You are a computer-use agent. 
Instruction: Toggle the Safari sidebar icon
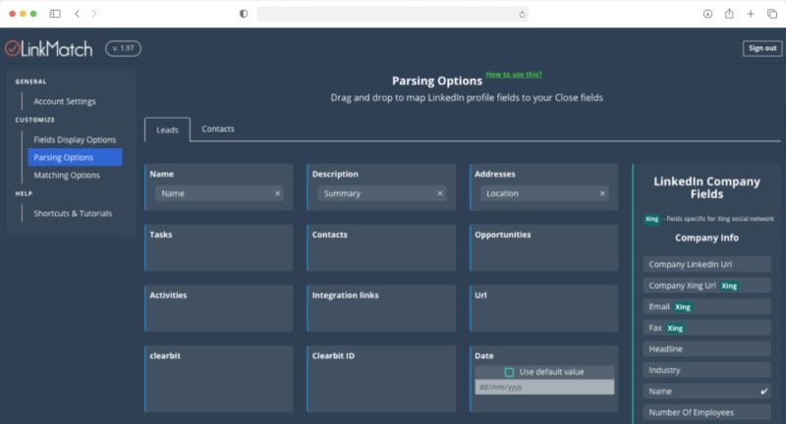pos(55,14)
